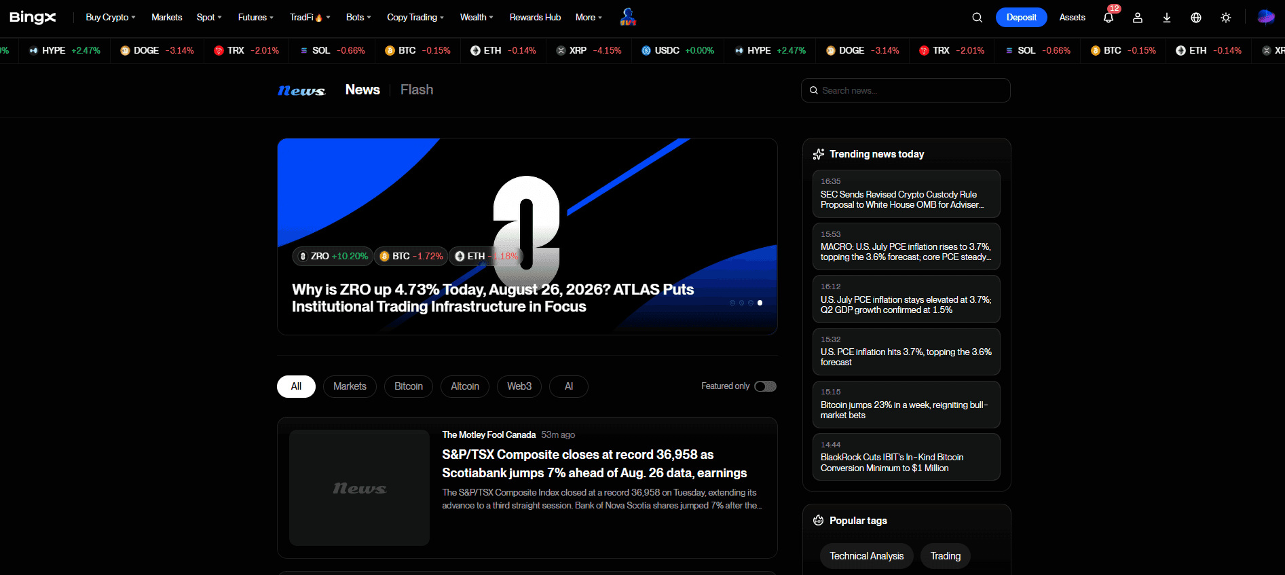Select the All filter

click(296, 386)
